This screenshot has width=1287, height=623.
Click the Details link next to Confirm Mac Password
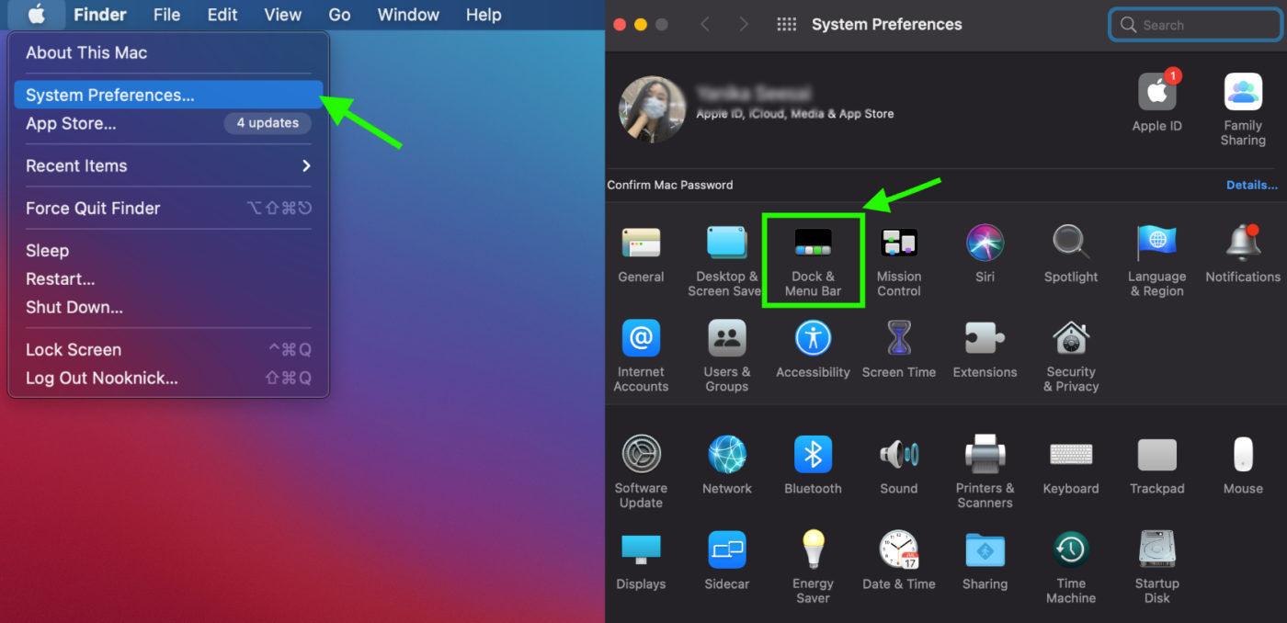[1251, 185]
